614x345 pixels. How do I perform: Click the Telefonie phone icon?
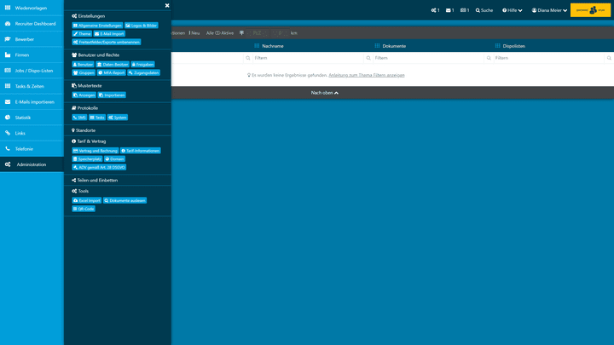click(x=8, y=148)
